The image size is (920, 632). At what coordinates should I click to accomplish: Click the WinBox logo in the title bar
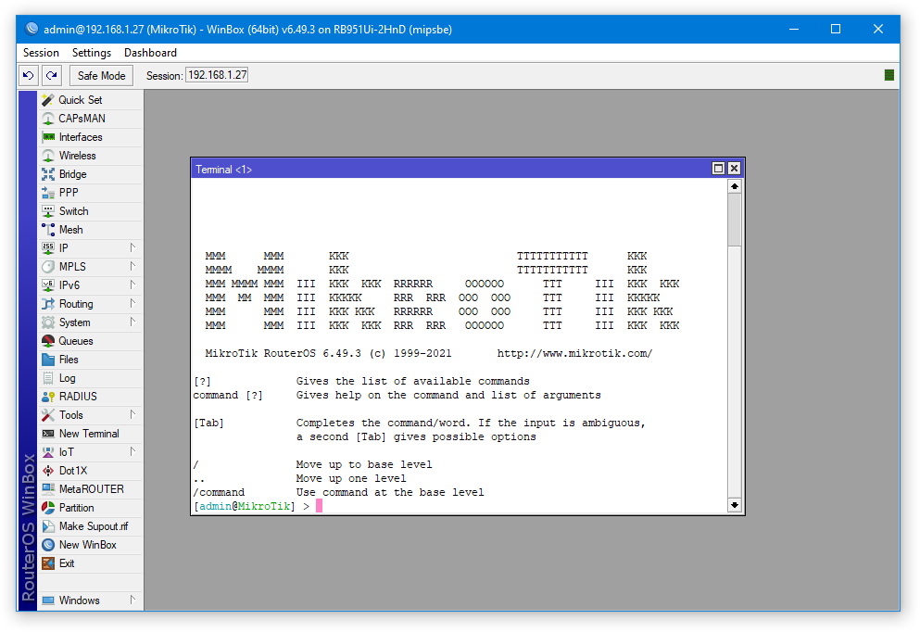click(32, 29)
